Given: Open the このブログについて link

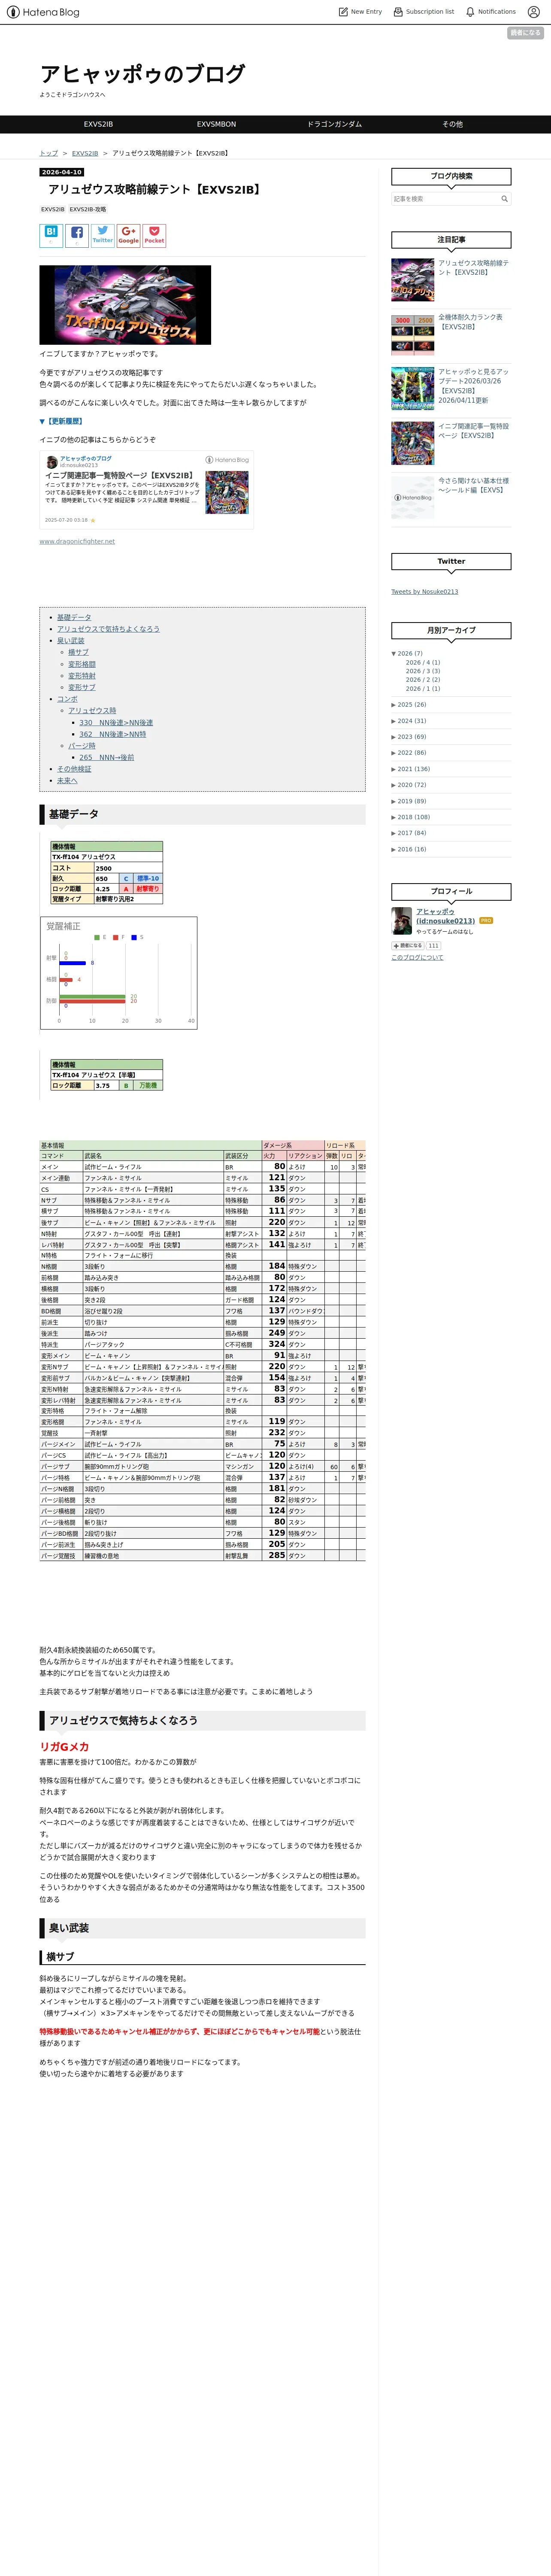Looking at the screenshot, I should click(x=417, y=957).
